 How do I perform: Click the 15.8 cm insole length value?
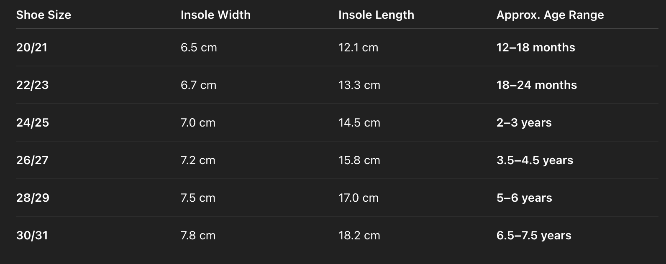tap(359, 160)
